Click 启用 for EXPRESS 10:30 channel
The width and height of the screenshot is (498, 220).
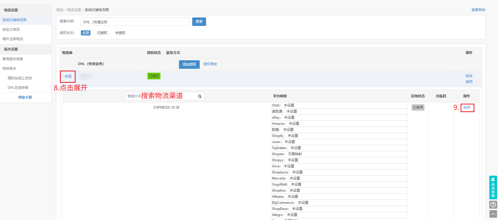pos(467,107)
